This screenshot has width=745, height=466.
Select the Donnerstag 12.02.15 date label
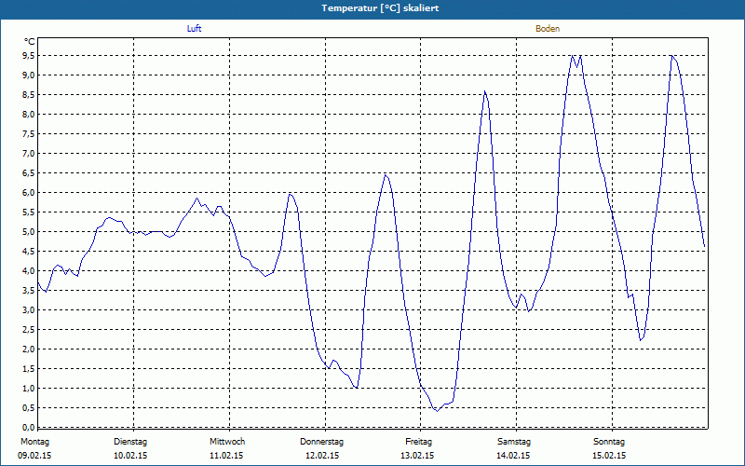[321, 448]
